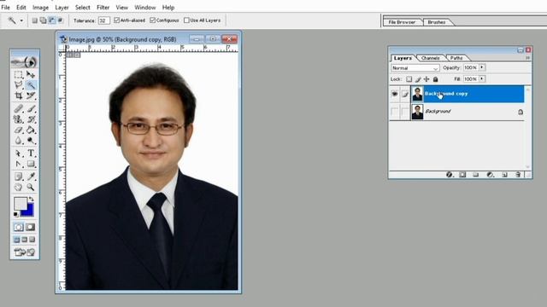Toggle Lock image pixels brush icon
The width and height of the screenshot is (547, 307).
pyautogui.click(x=418, y=79)
